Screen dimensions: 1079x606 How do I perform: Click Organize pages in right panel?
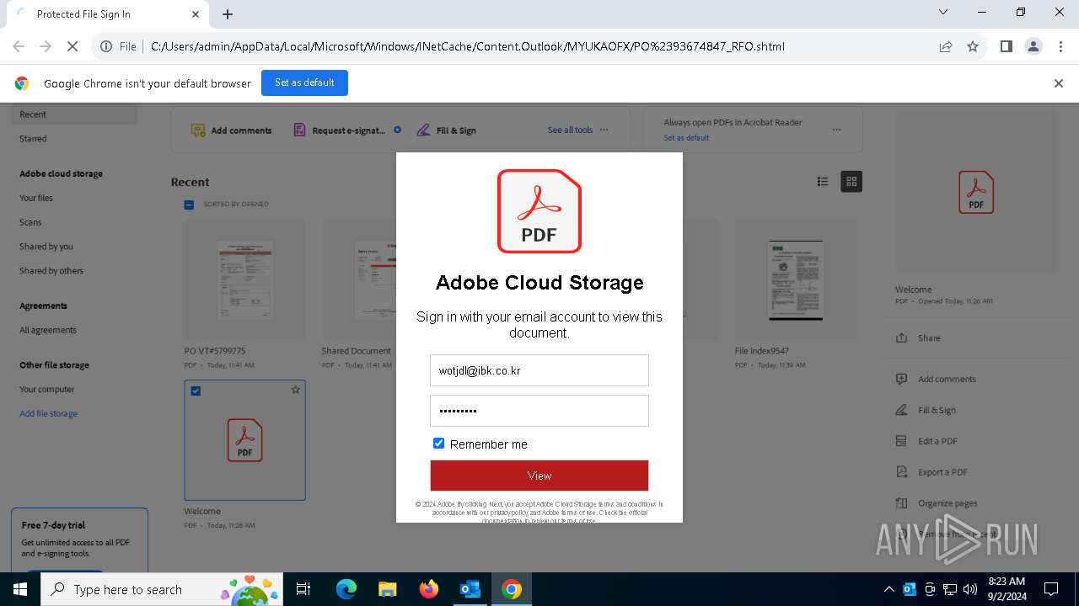point(937,504)
